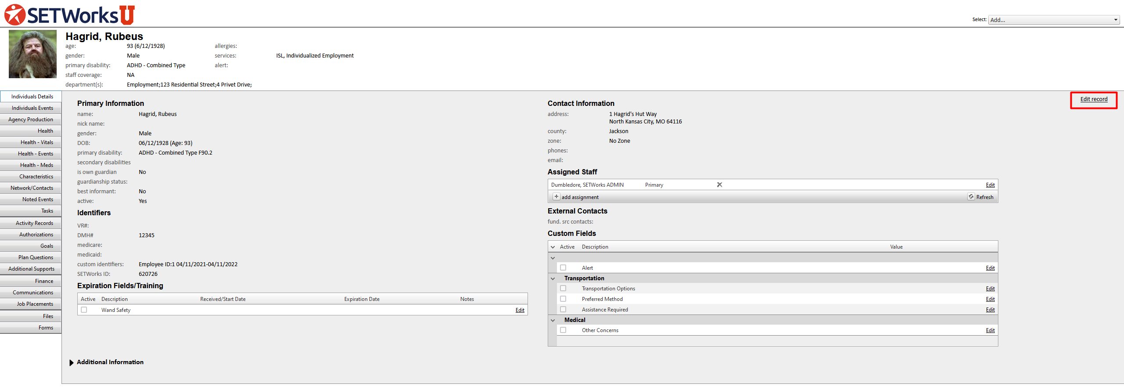The image size is (1124, 387).
Task: Toggle the Wand Safety active checkbox
Action: [x=84, y=310]
